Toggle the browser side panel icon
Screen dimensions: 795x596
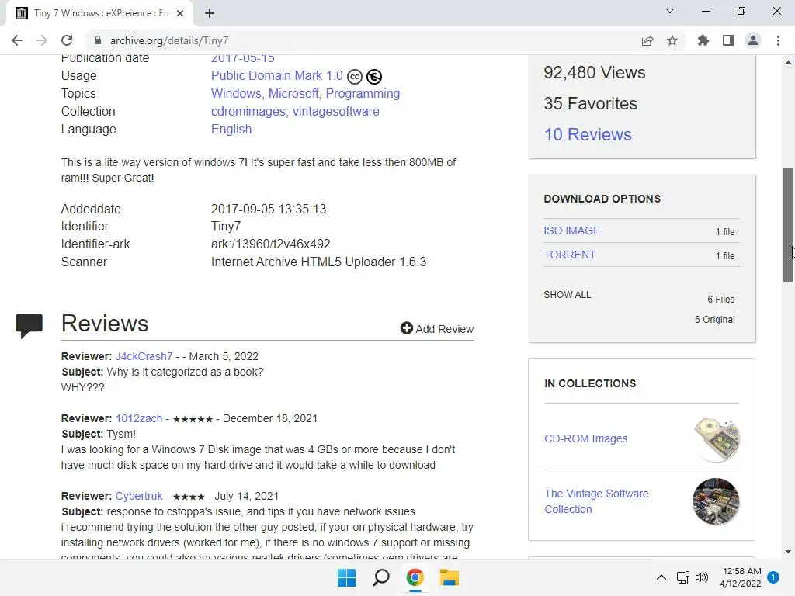728,40
